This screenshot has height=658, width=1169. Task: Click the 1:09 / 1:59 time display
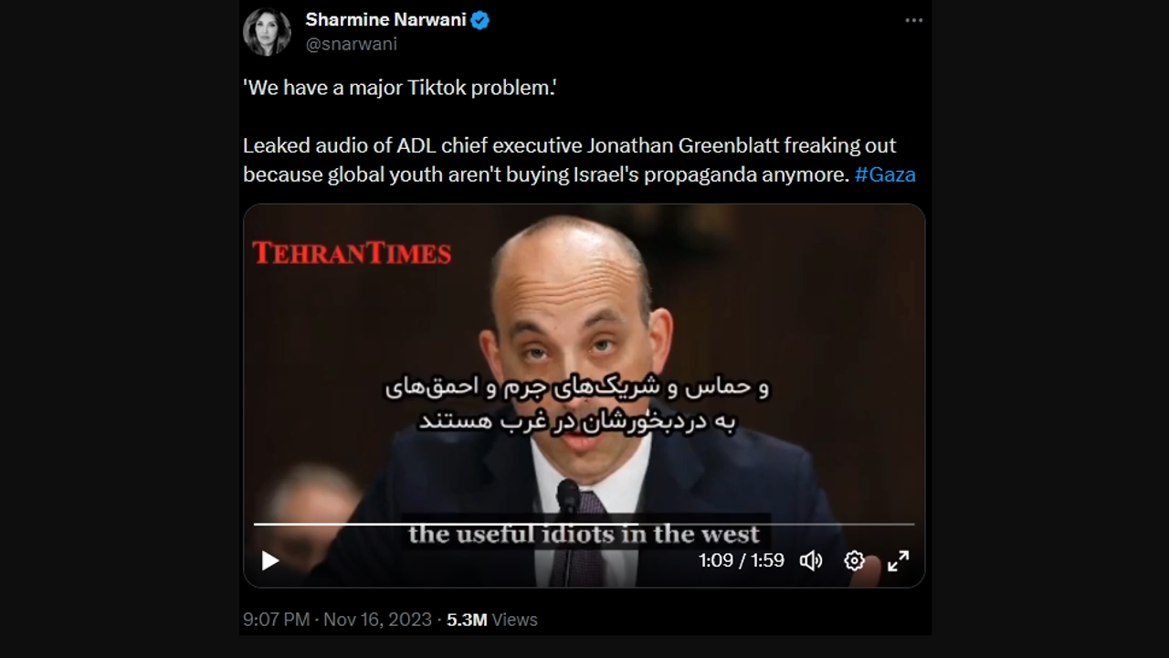(742, 560)
